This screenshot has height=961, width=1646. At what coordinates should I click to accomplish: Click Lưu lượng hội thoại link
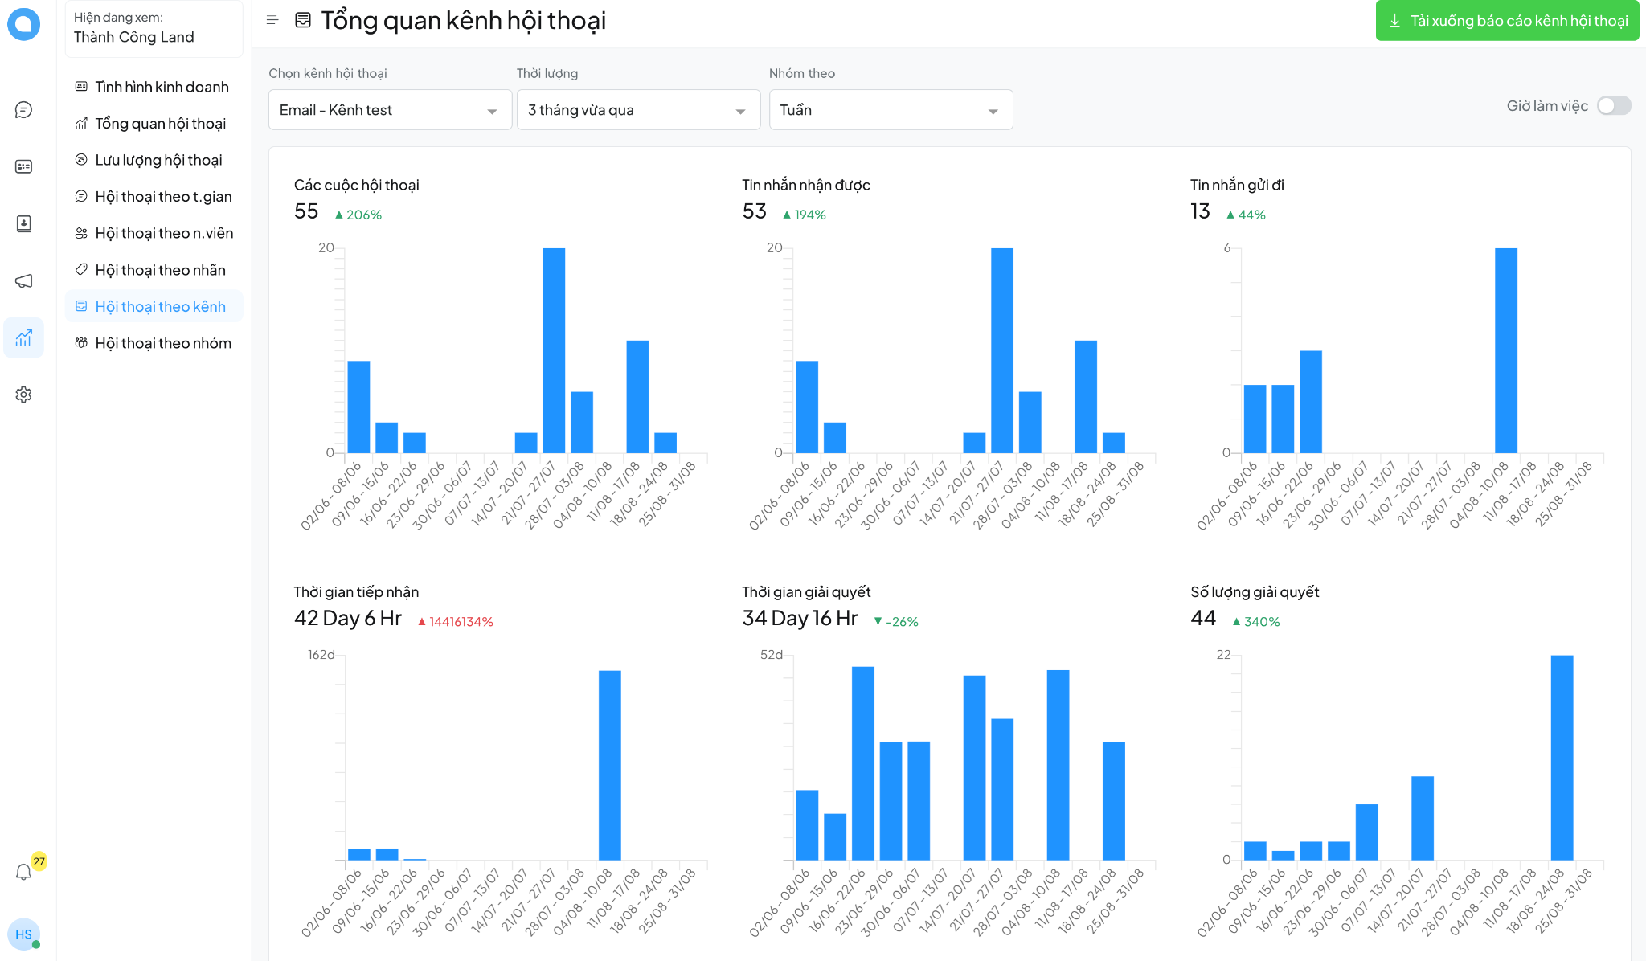pyautogui.click(x=158, y=160)
